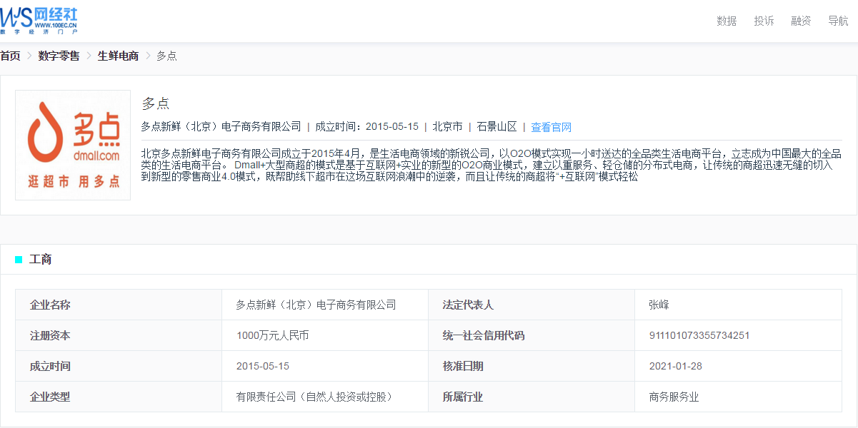Click the cyan square beside 工商
858x428 pixels.
click(x=19, y=260)
